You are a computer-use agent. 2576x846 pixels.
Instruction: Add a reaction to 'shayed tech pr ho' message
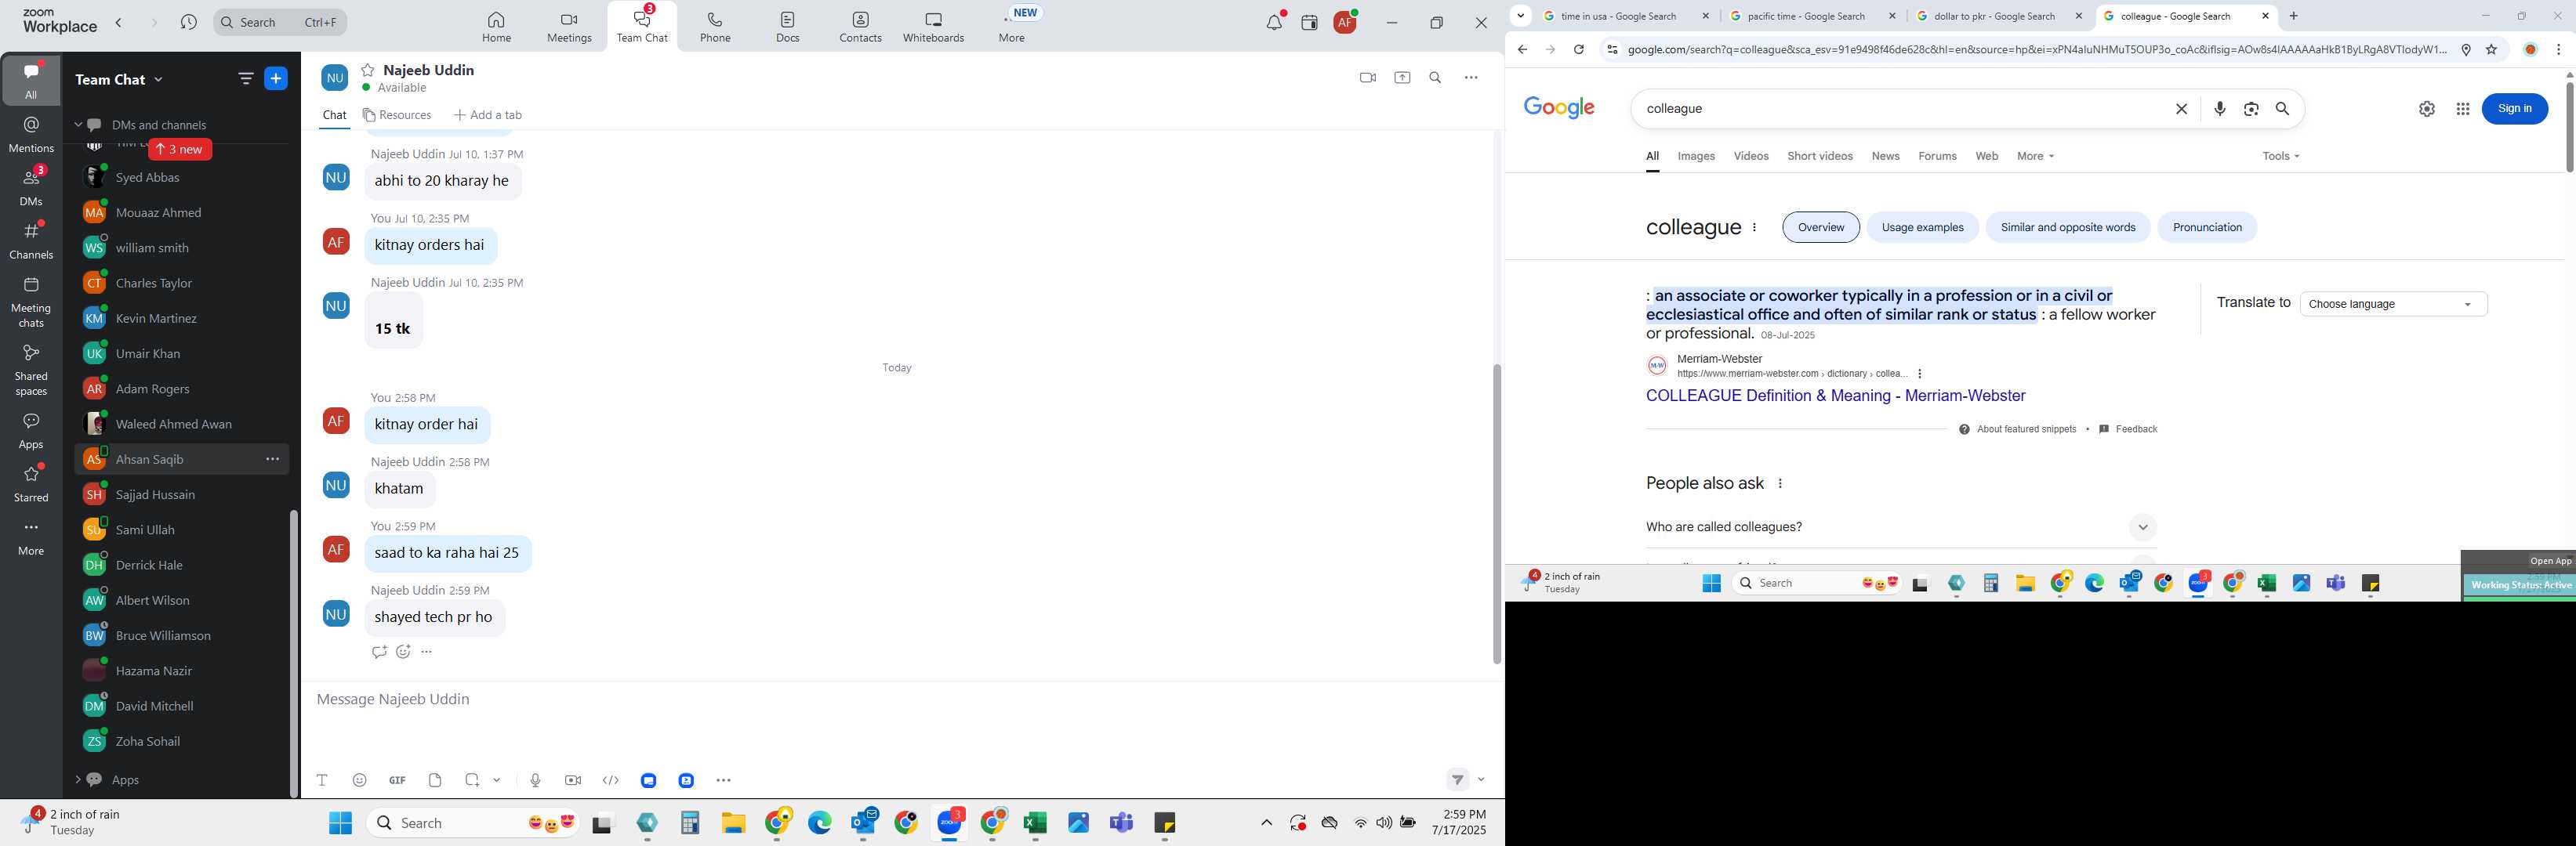pos(403,651)
